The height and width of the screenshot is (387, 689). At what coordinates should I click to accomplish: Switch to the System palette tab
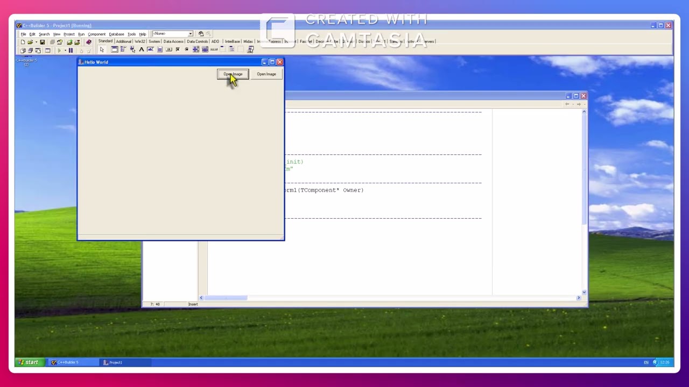154,41
